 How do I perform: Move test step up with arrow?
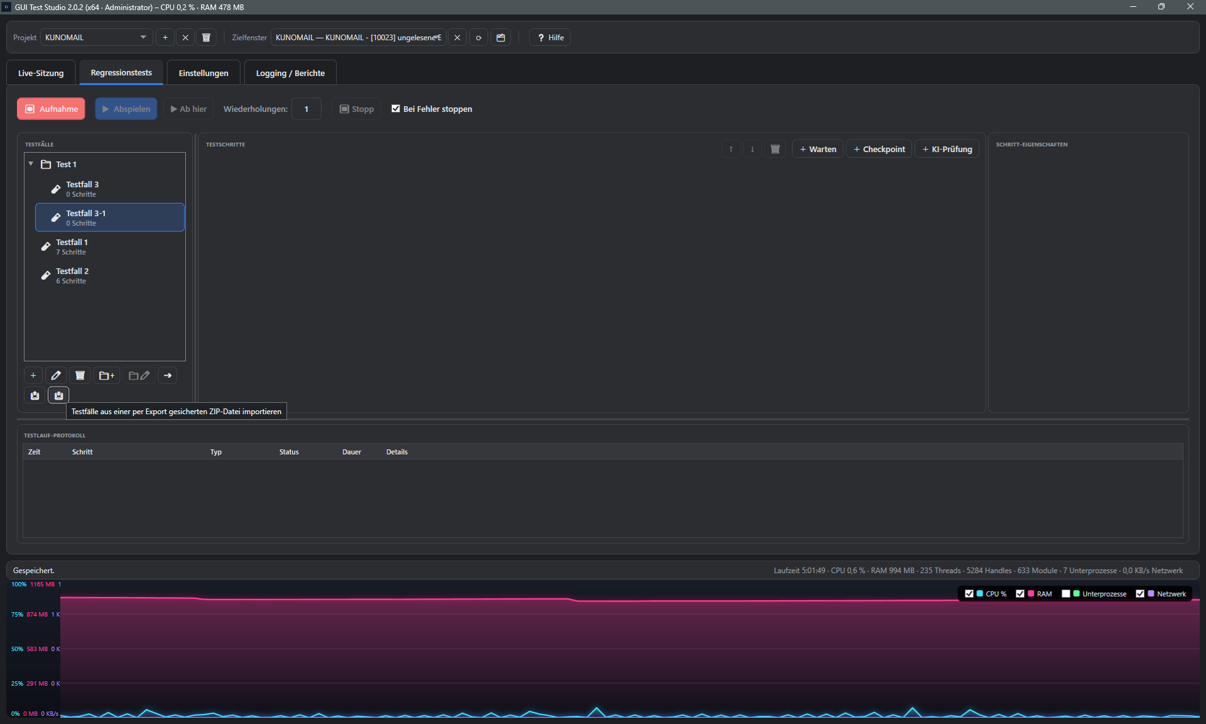pyautogui.click(x=731, y=149)
